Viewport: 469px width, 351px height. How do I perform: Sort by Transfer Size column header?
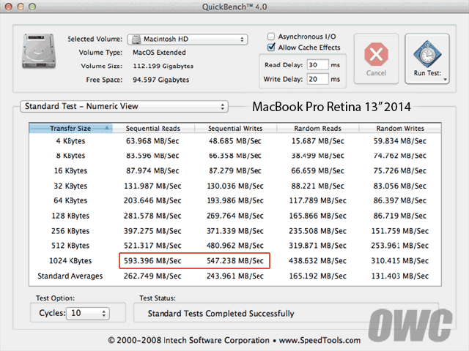(70, 129)
